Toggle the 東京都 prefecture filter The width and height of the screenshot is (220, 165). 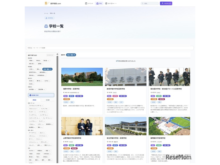coord(46,61)
